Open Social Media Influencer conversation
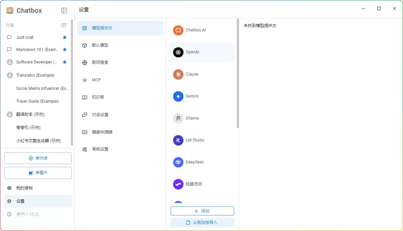Viewport: 403px width, 231px height. click(x=37, y=89)
